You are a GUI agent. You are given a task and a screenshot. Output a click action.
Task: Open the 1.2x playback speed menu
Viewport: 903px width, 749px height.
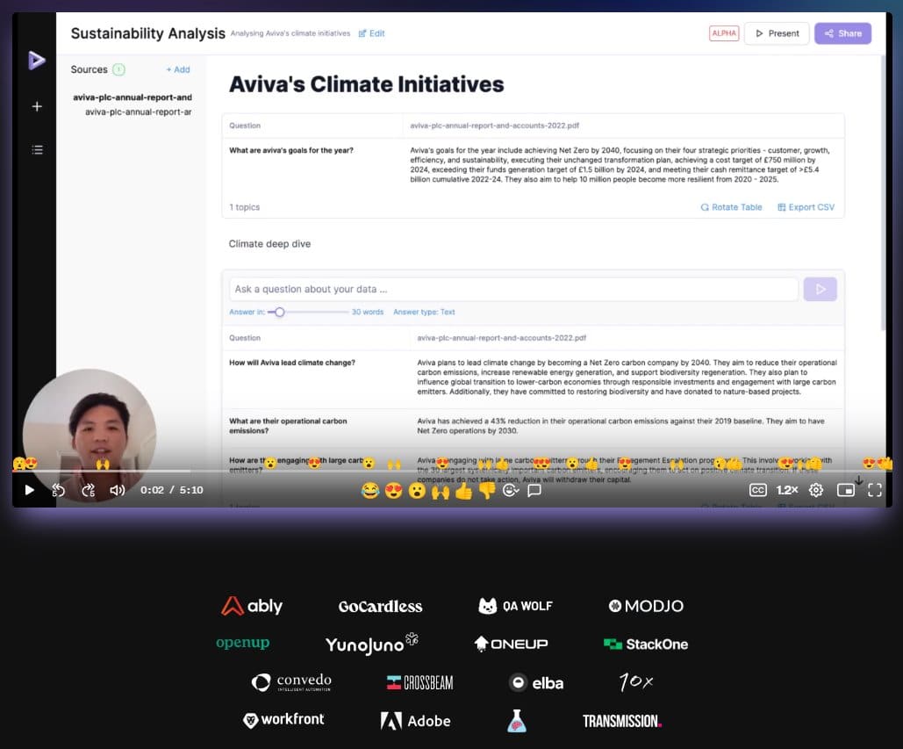point(787,490)
